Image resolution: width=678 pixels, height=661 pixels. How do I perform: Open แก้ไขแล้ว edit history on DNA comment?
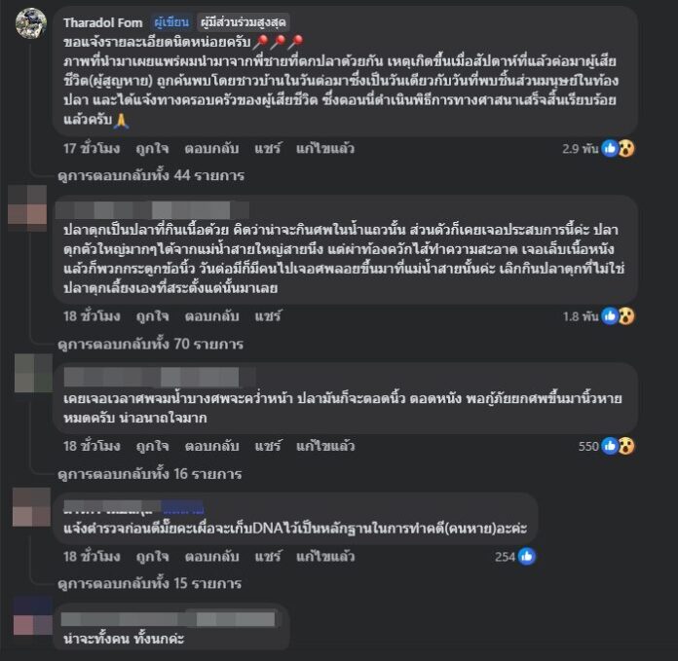click(x=325, y=557)
